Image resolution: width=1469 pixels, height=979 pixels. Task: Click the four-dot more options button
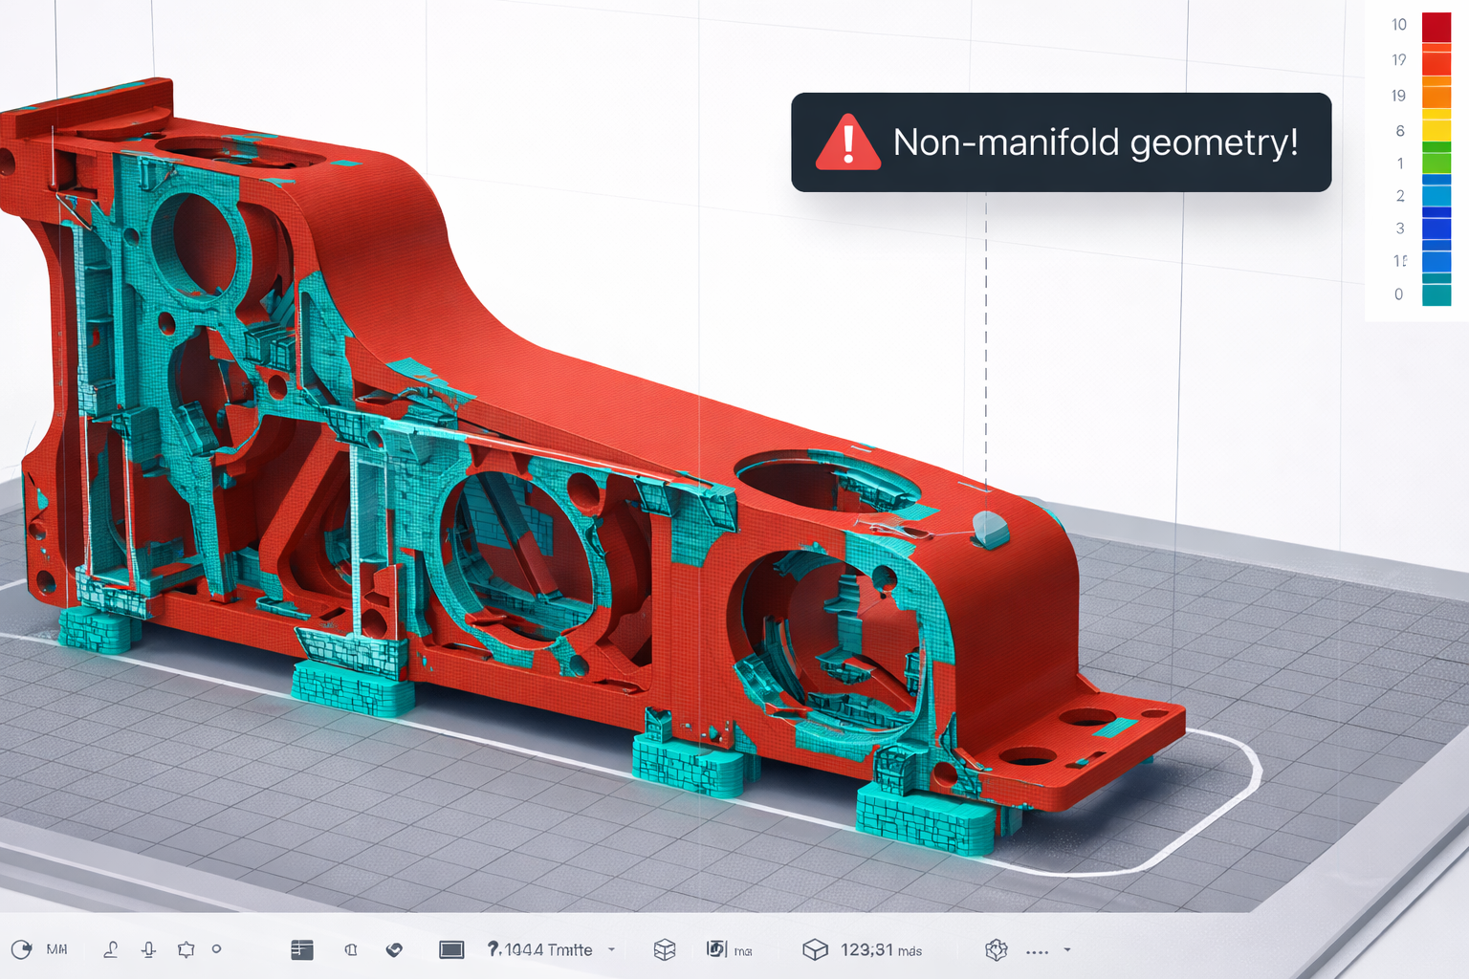click(1037, 952)
